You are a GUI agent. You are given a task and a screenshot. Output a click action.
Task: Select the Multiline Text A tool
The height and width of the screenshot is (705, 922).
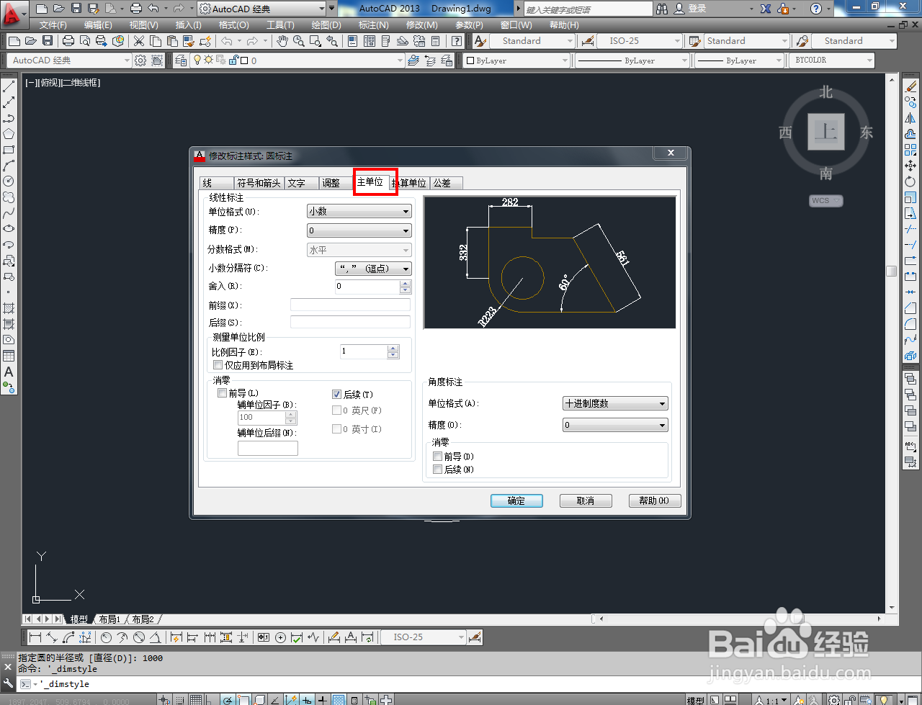(9, 372)
